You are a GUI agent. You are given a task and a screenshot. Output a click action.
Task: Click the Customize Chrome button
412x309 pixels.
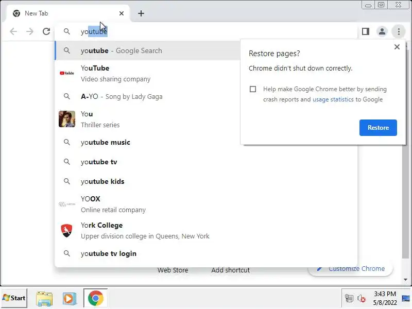coord(351,269)
